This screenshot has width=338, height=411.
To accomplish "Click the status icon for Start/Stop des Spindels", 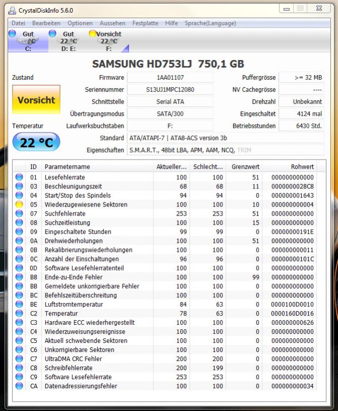I will [x=19, y=195].
